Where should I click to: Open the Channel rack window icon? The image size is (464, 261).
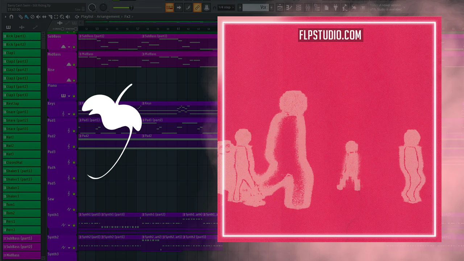click(298, 7)
